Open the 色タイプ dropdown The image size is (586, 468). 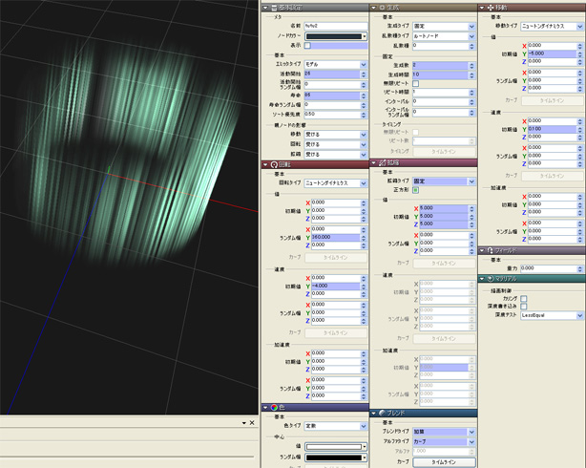tap(336, 426)
